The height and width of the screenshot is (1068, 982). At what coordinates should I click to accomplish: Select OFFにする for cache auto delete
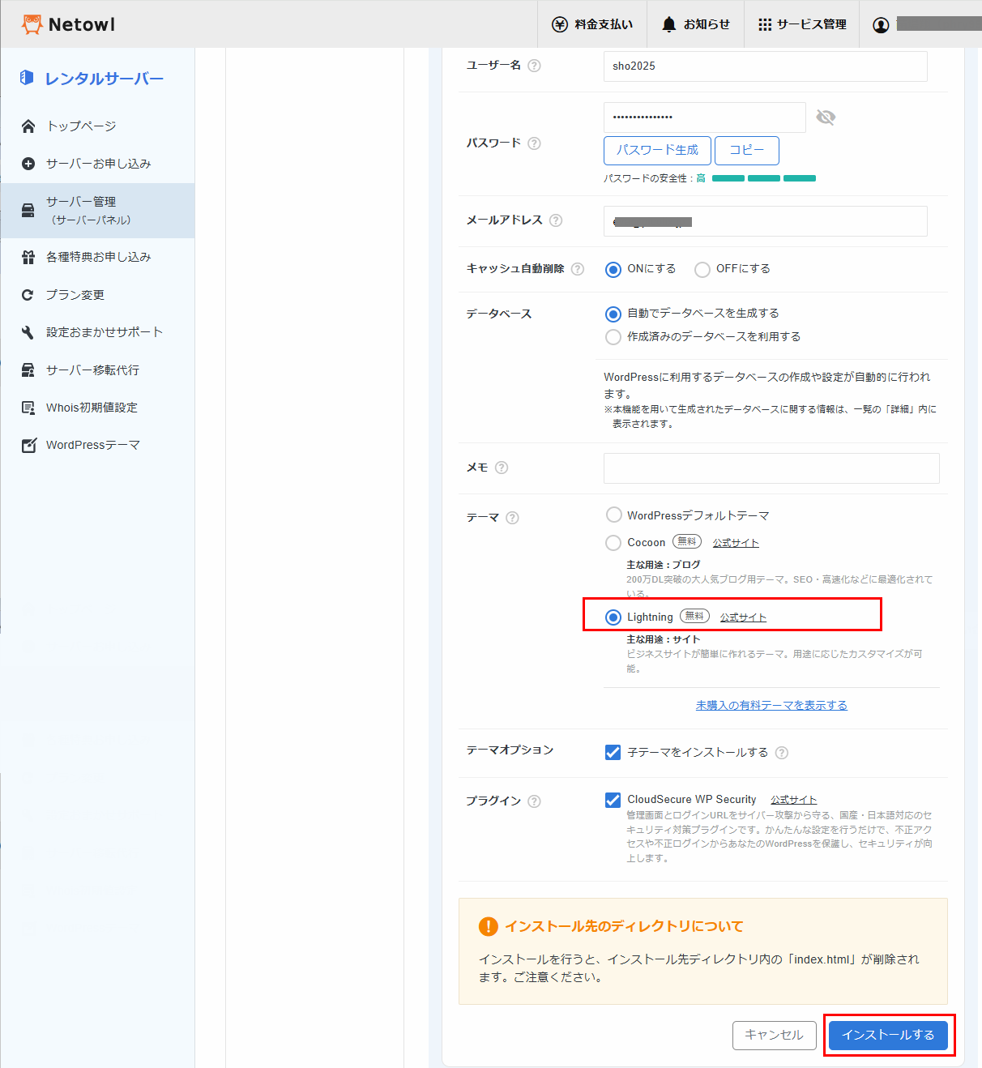702,269
